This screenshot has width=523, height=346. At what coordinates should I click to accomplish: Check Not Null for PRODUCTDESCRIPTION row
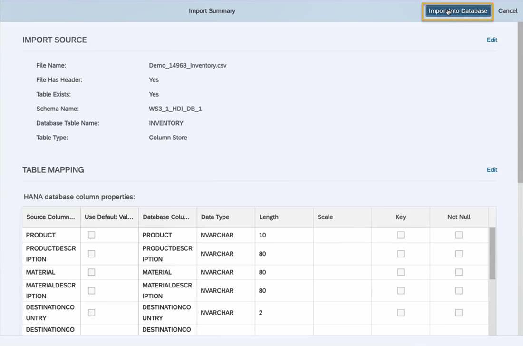(x=459, y=254)
